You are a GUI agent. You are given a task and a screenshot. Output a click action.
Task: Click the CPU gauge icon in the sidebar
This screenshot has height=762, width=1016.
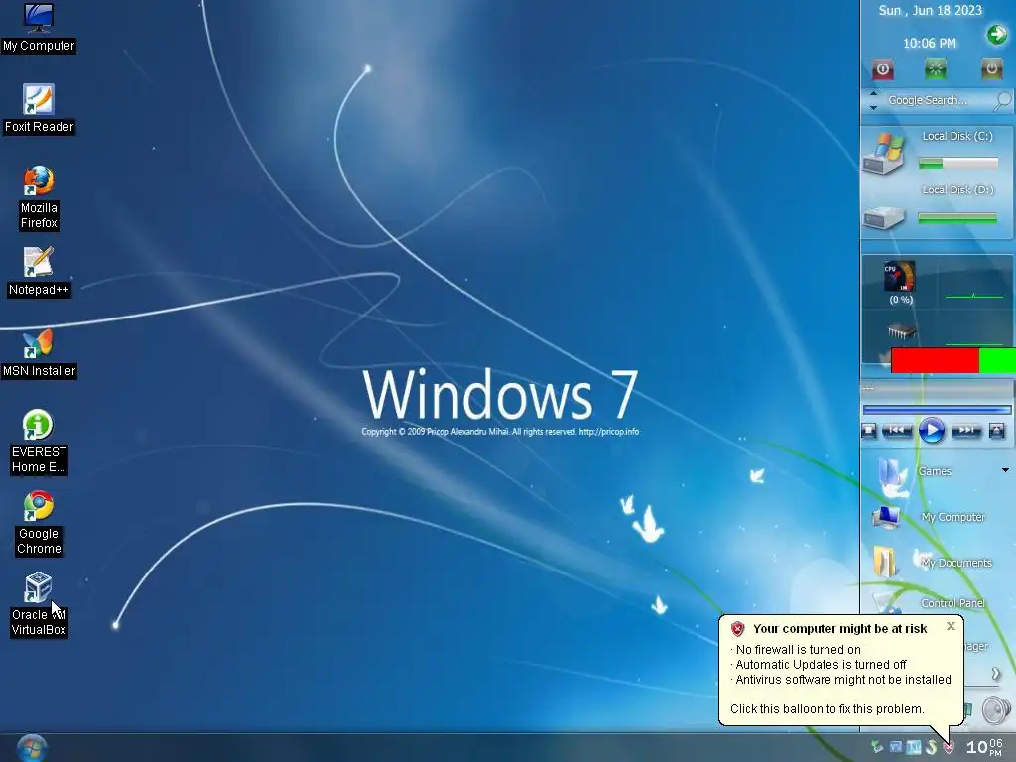(x=900, y=277)
